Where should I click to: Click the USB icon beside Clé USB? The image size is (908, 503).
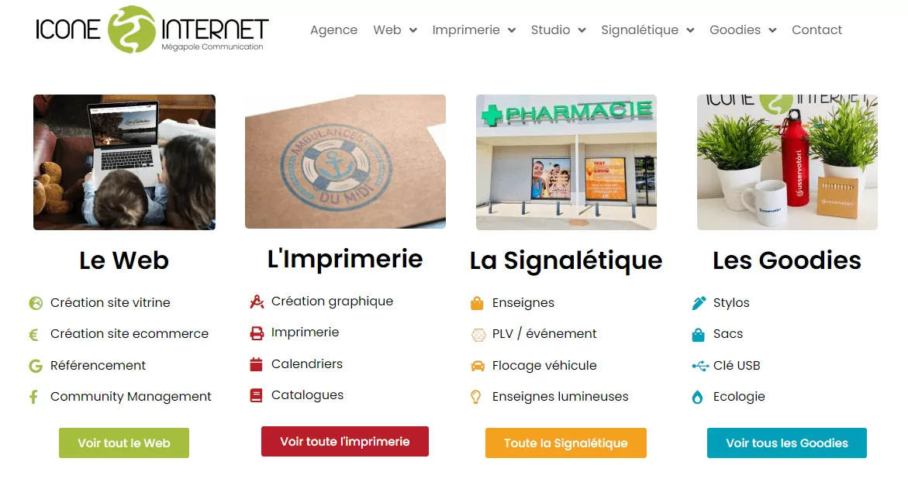[x=700, y=366]
